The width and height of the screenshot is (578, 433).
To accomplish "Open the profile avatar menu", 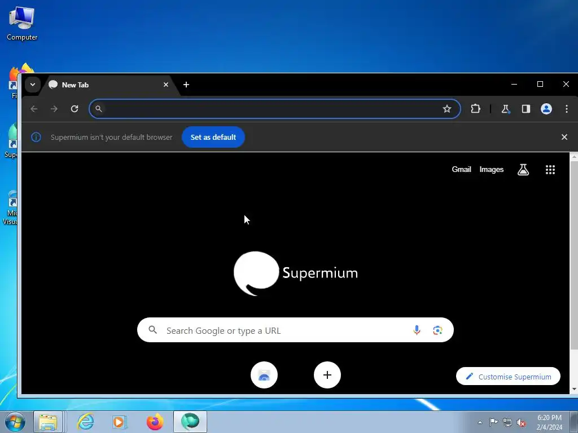I will pos(546,109).
